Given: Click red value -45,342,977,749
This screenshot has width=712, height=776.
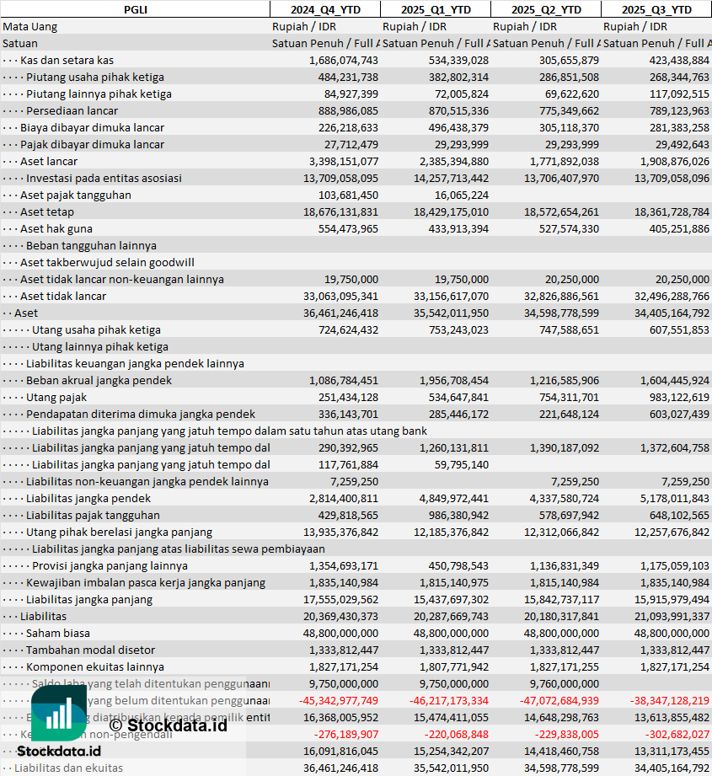Looking at the screenshot, I should pyautogui.click(x=339, y=699).
